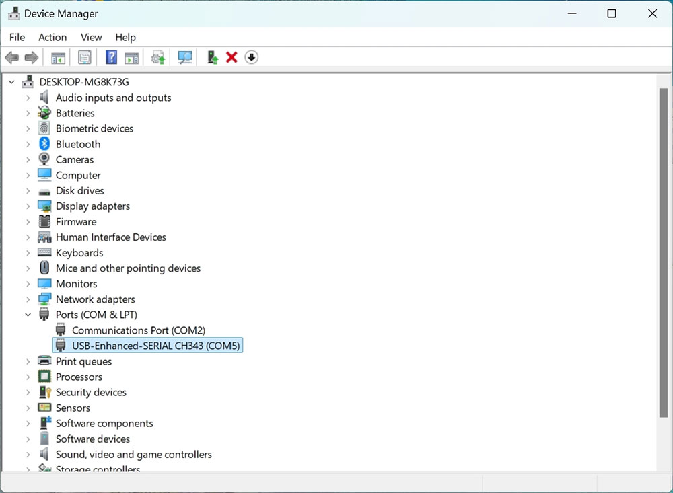Collapse the Ports (COM & LPT) category

pos(28,315)
